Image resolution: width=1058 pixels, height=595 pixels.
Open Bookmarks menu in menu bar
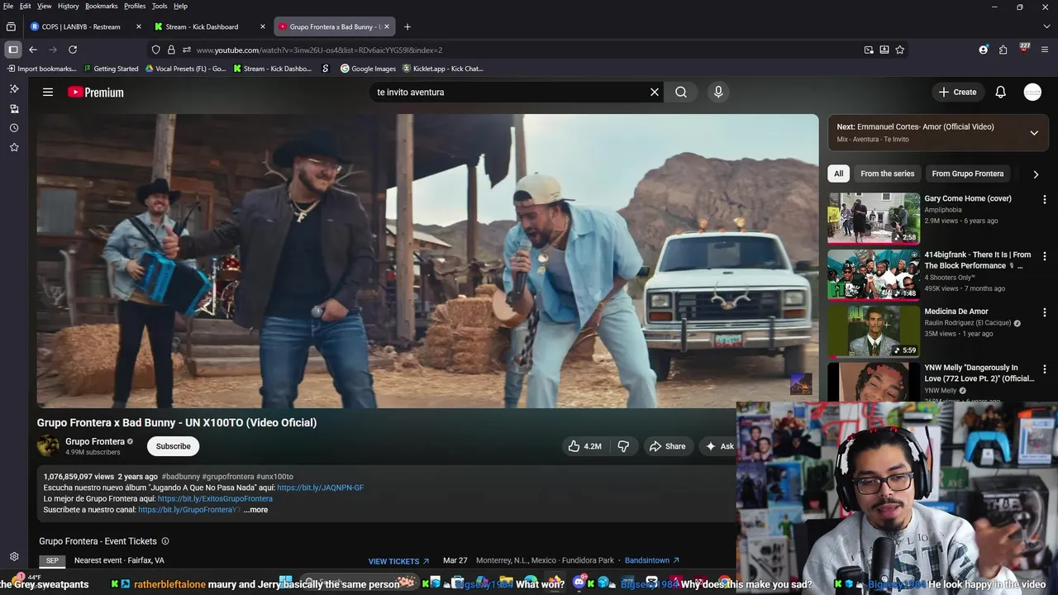pyautogui.click(x=101, y=6)
